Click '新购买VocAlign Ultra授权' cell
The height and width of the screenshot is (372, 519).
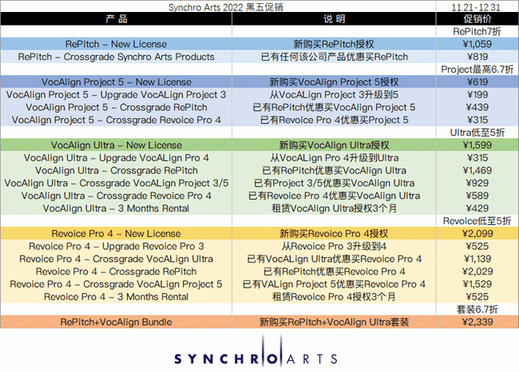pyautogui.click(x=334, y=145)
